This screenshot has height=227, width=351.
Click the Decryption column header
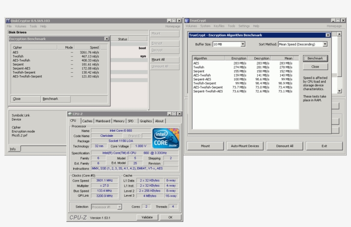(259, 58)
